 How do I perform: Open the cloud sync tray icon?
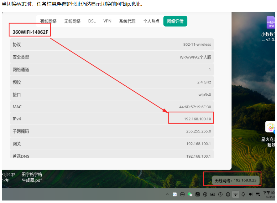[175, 194]
